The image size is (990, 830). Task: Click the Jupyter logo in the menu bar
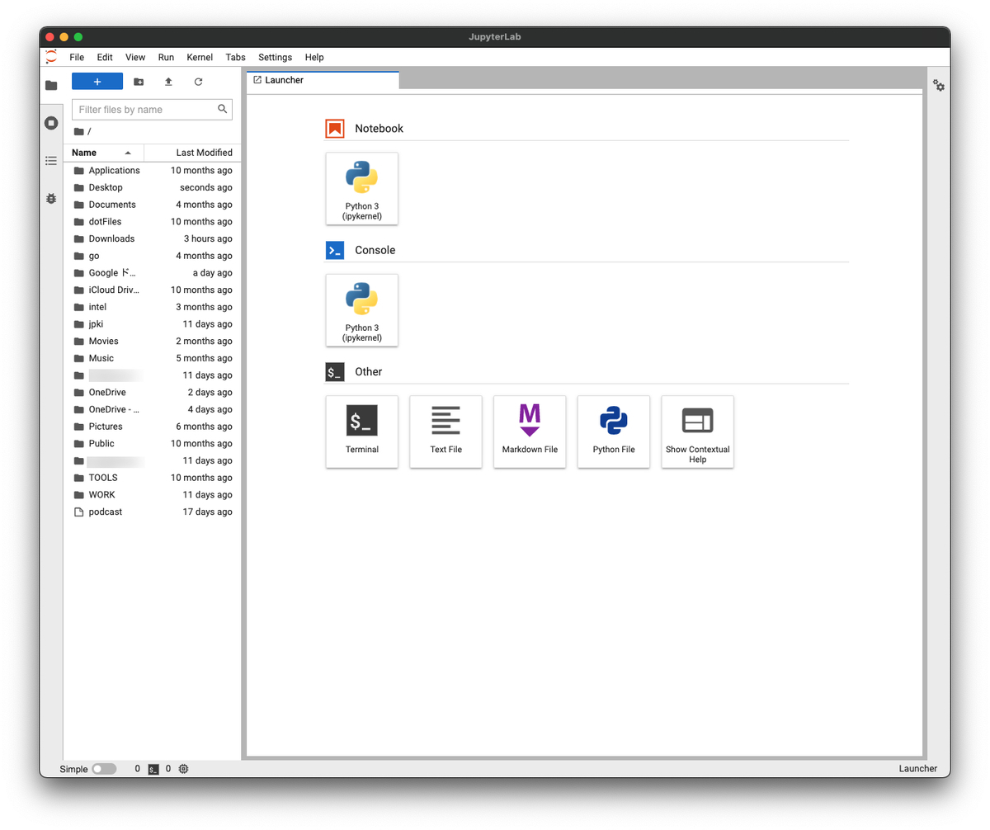pos(51,57)
